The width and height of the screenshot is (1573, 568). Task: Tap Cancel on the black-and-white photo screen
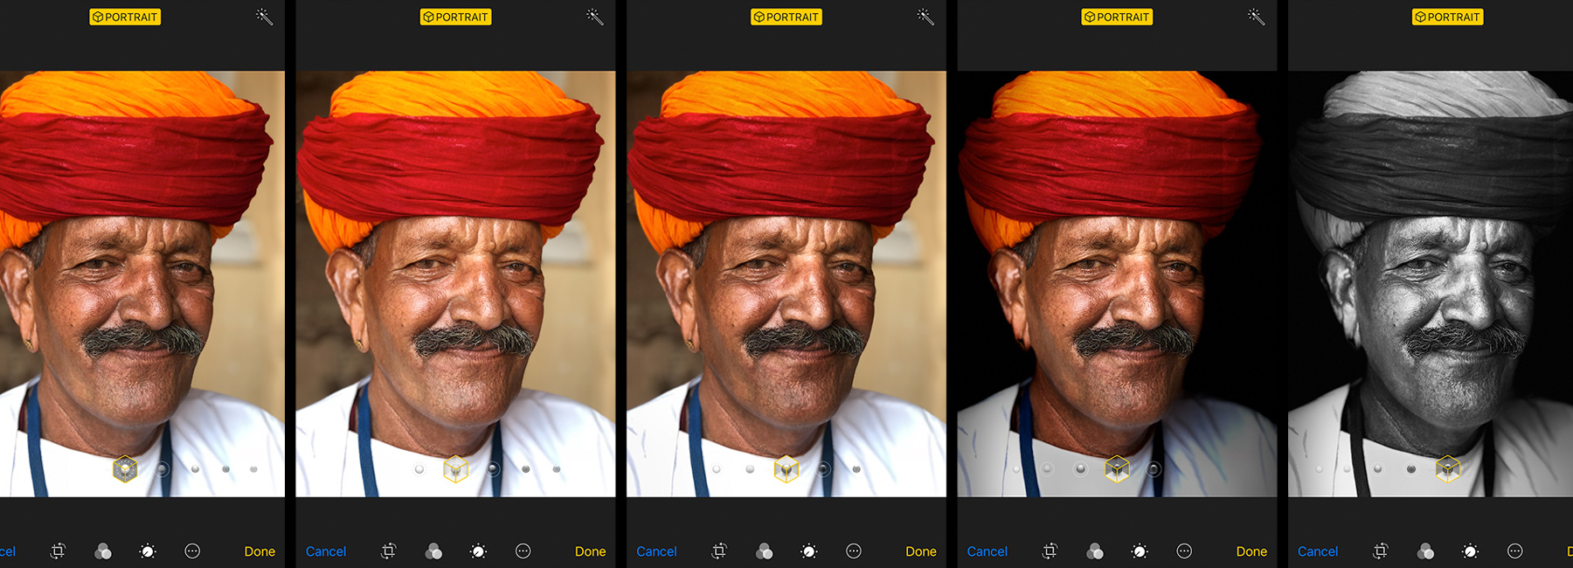(x=1317, y=551)
